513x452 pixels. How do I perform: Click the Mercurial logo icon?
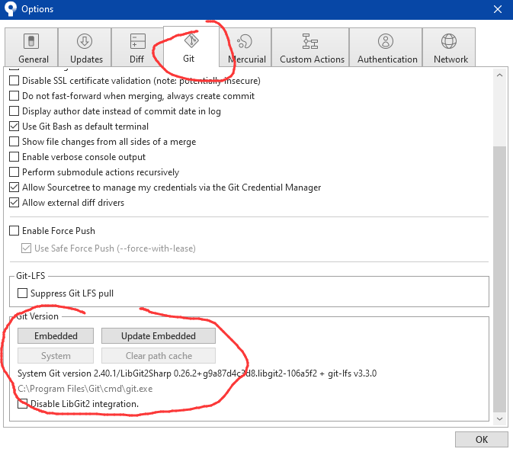coord(245,41)
